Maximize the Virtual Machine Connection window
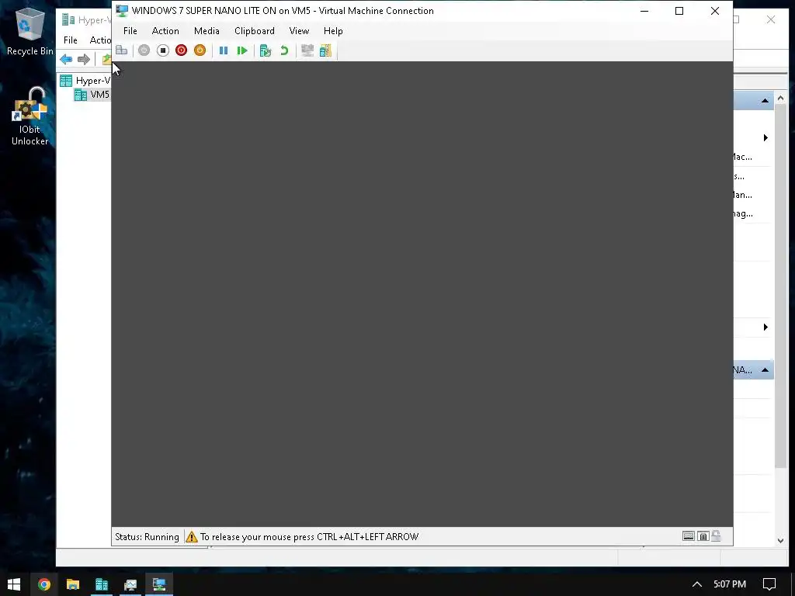The image size is (795, 596). (679, 11)
